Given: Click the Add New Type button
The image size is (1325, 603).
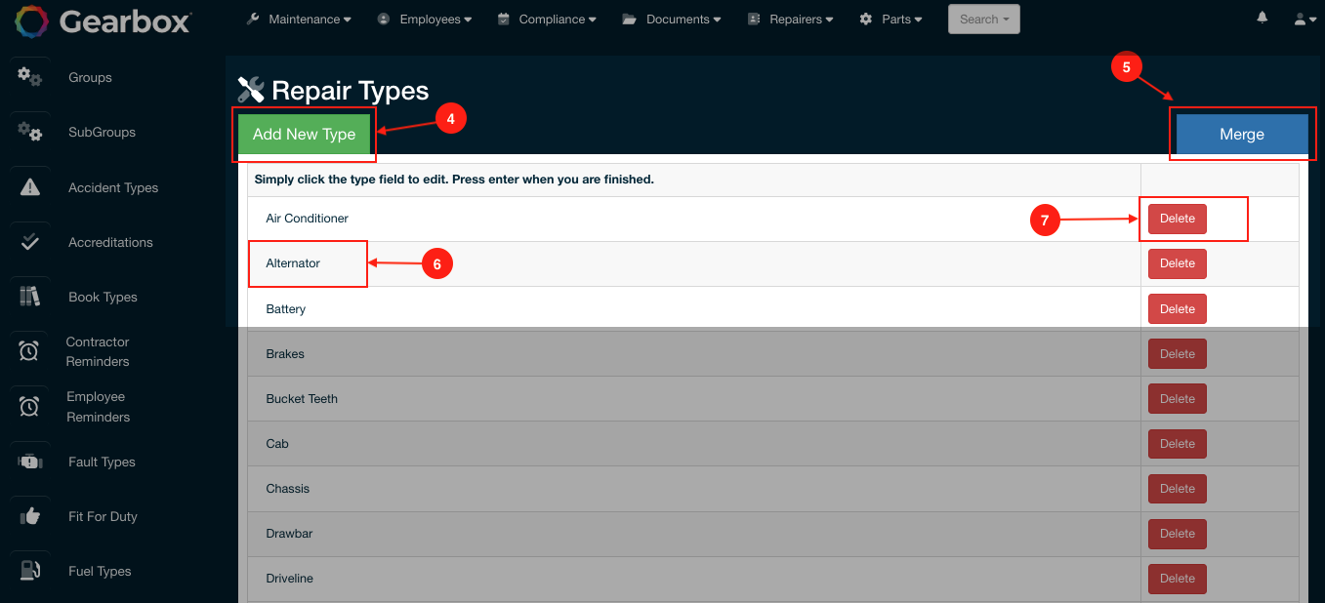Looking at the screenshot, I should tap(304, 134).
